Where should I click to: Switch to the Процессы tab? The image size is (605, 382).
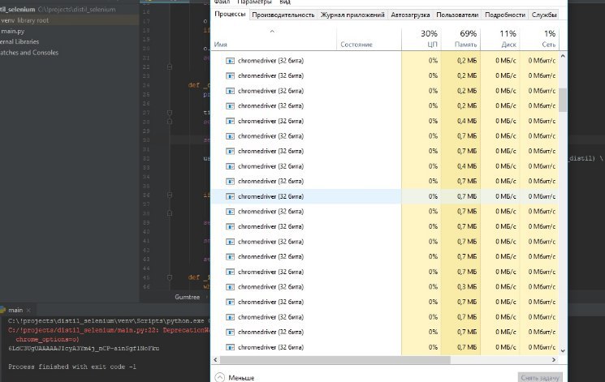coord(230,15)
